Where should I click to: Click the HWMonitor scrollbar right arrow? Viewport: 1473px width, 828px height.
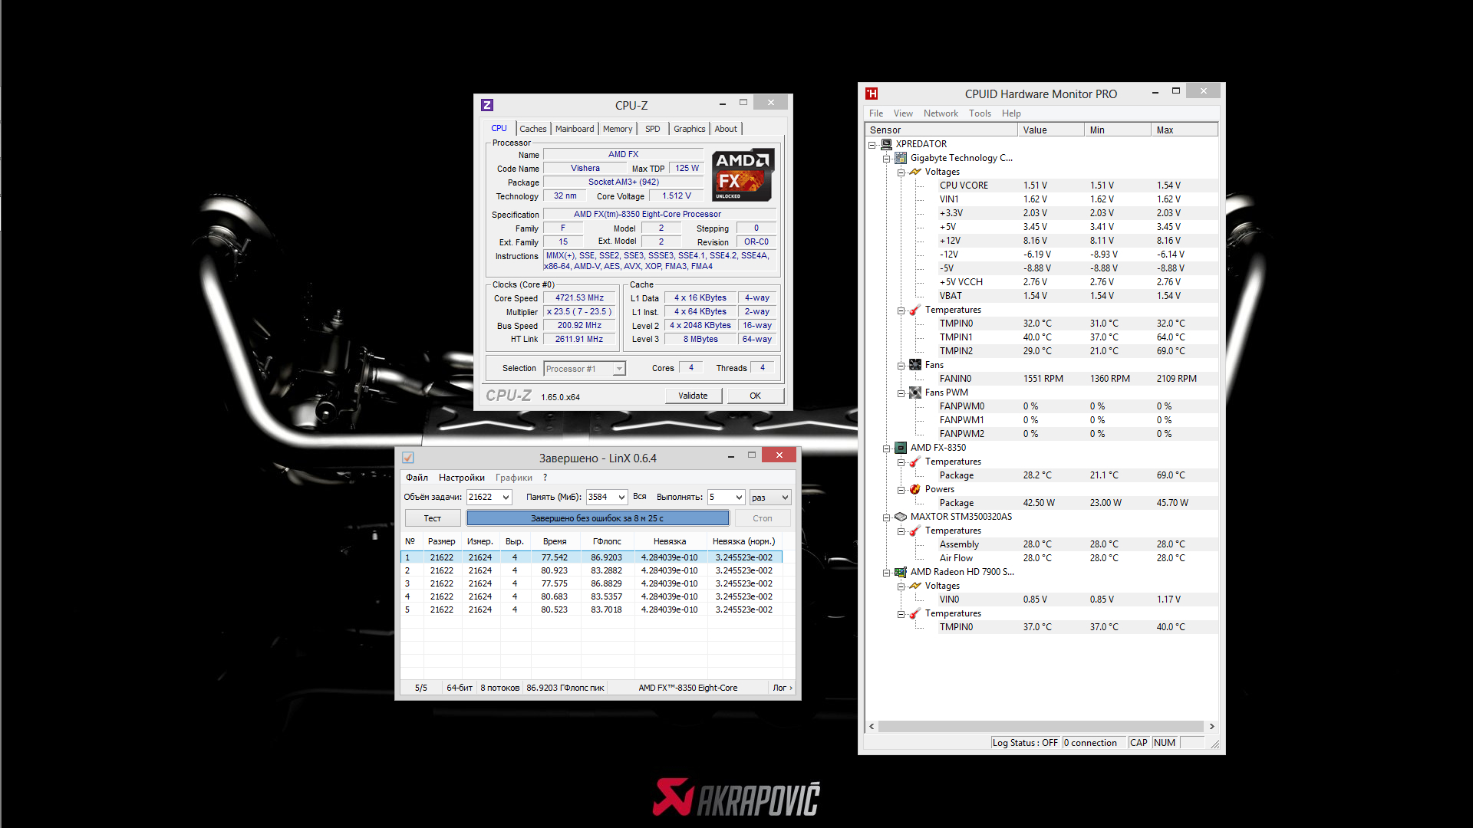(x=1211, y=726)
